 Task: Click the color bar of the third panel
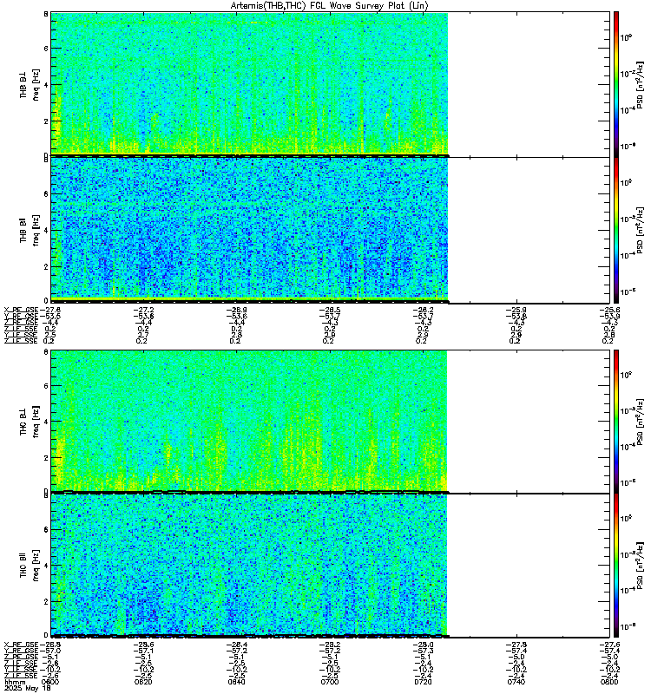(x=615, y=421)
